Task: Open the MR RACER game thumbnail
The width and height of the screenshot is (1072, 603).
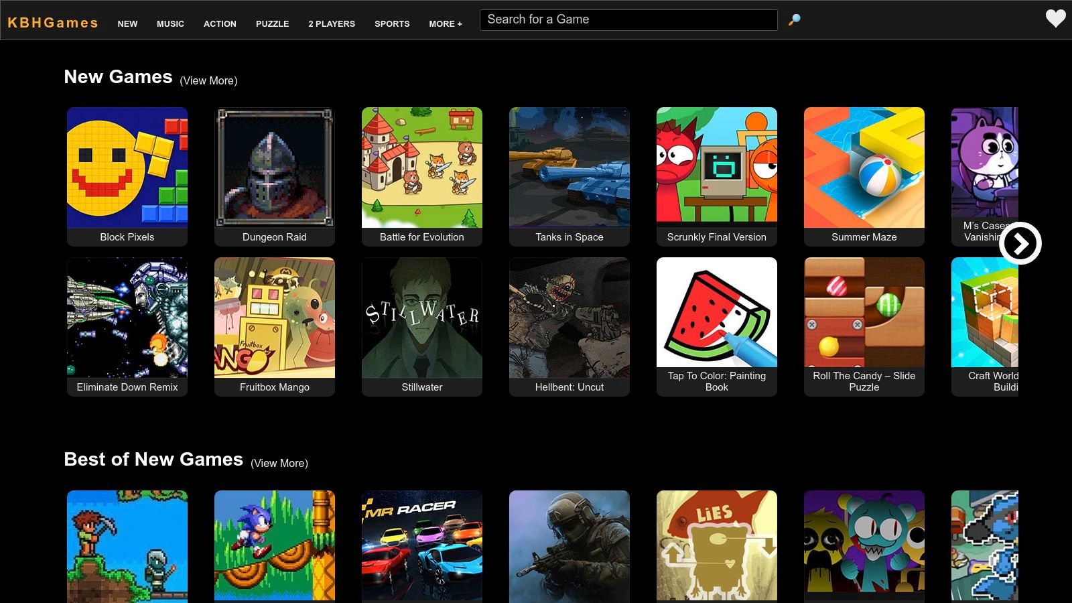Action: (x=422, y=546)
